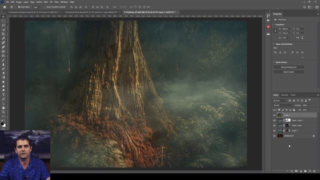Click the new group folder icon
The height and width of the screenshot is (180, 320).
(305, 171)
